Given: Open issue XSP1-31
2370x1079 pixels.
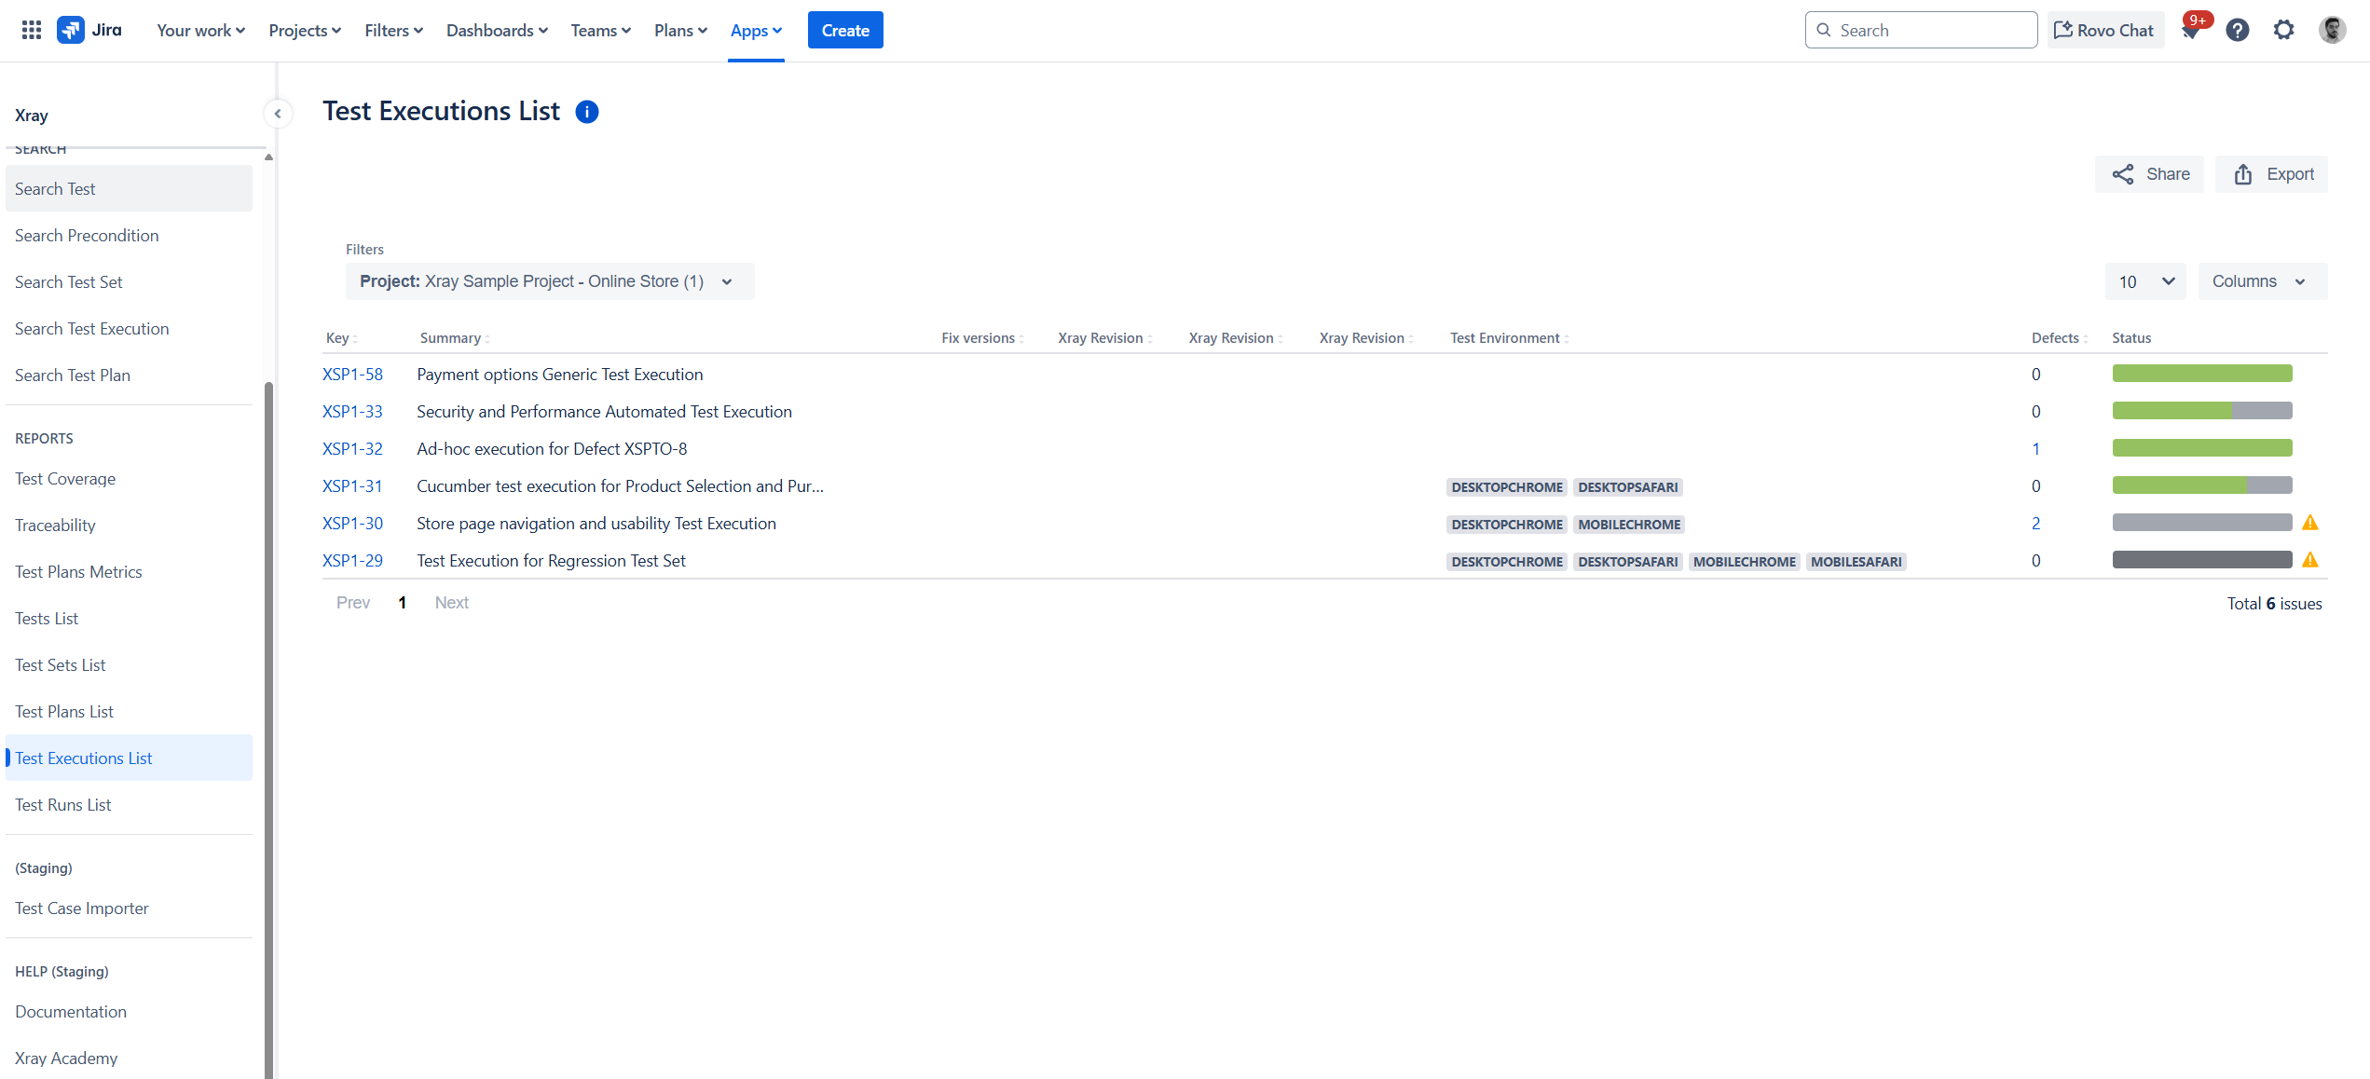Looking at the screenshot, I should (x=352, y=485).
